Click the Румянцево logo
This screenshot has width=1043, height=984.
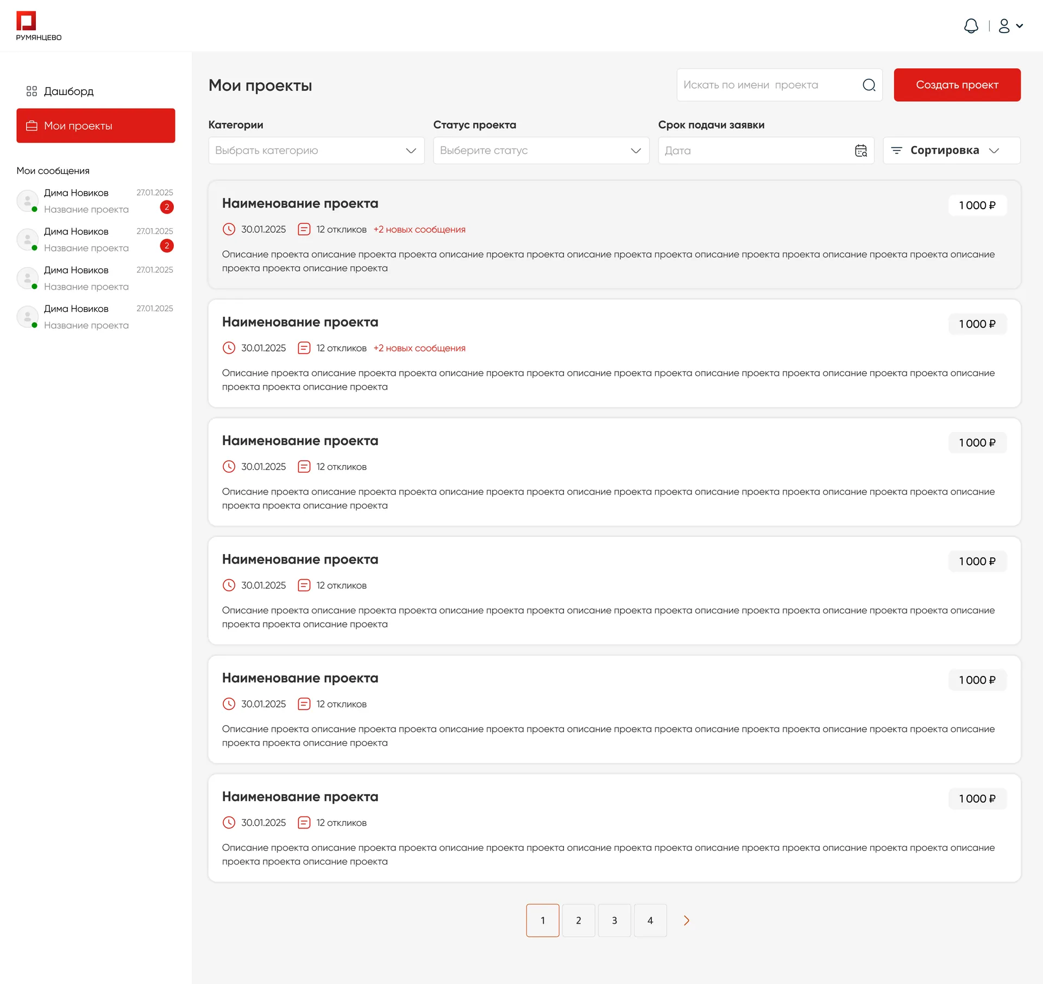(39, 26)
